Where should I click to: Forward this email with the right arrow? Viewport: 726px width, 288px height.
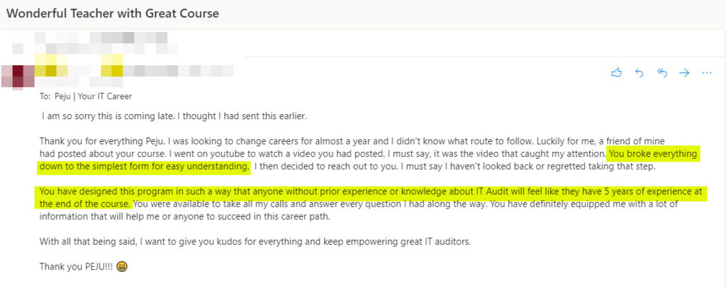coord(684,72)
